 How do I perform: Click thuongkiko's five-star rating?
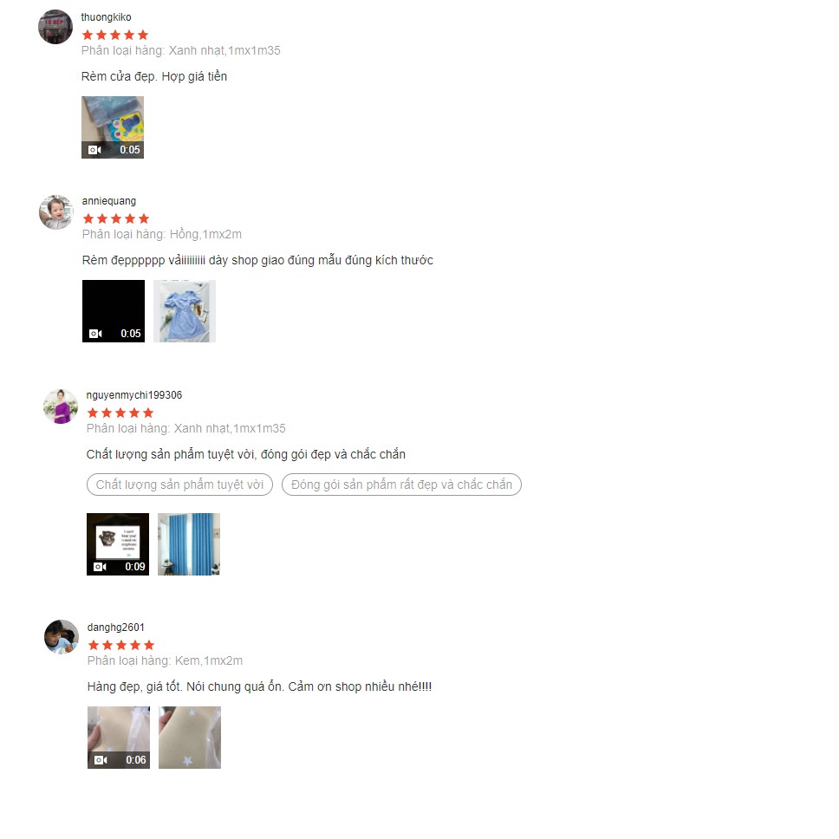tap(115, 35)
